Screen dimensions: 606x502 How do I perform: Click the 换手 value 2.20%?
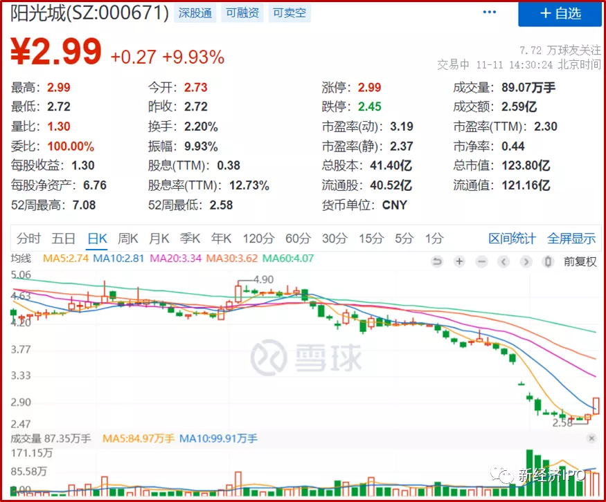pyautogui.click(x=201, y=127)
